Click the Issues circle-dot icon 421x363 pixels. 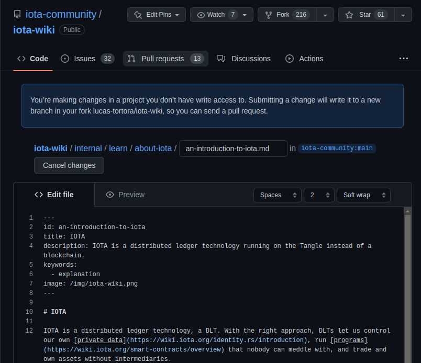[x=65, y=59]
